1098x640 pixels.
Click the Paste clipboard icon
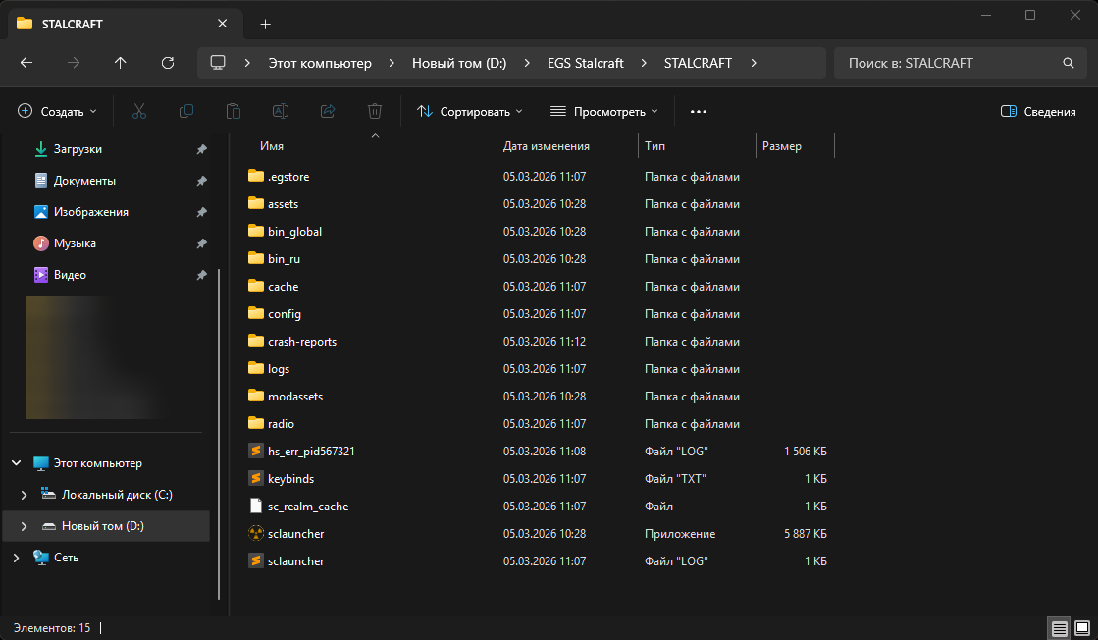[233, 112]
